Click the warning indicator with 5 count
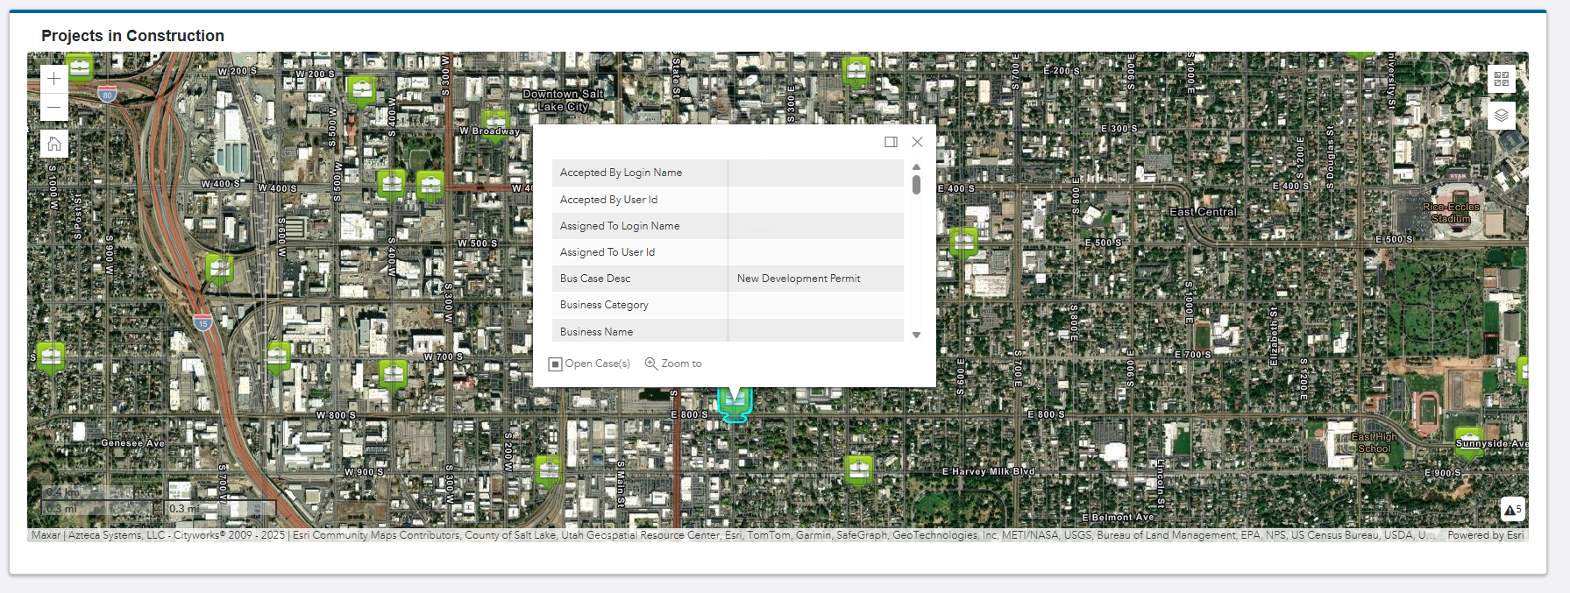Screen dimensions: 1570x593 tap(1513, 509)
